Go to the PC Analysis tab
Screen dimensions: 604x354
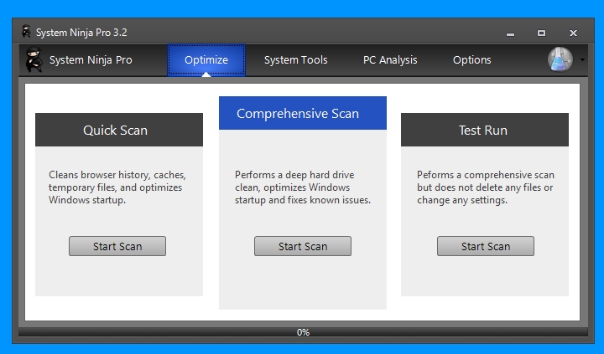click(390, 60)
